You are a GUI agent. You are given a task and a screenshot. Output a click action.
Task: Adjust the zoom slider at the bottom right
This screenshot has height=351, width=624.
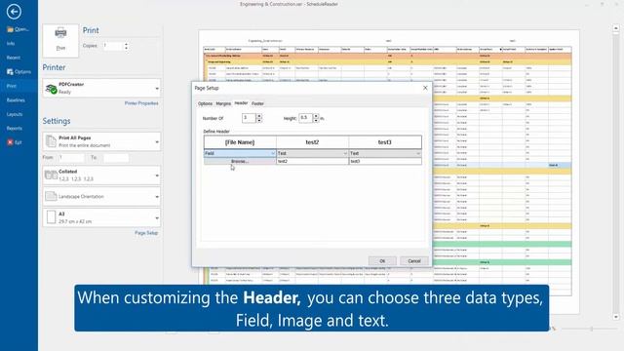coord(592,329)
